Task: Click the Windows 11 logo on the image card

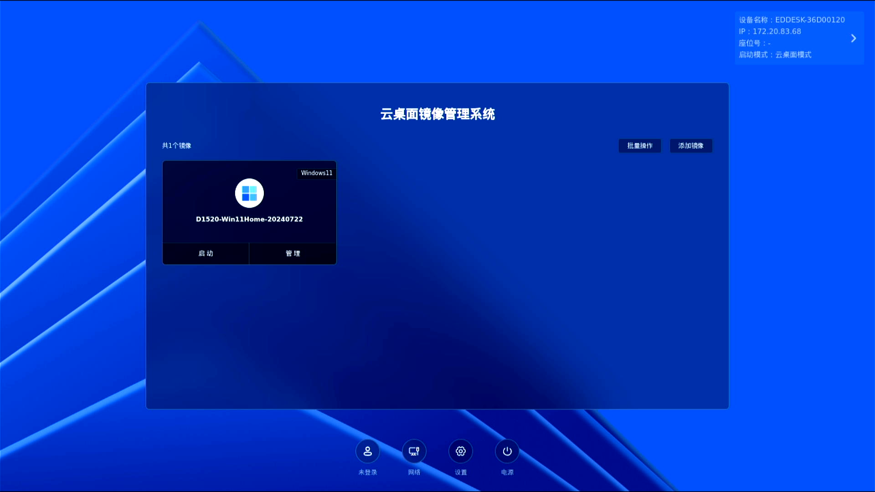Action: point(249,193)
